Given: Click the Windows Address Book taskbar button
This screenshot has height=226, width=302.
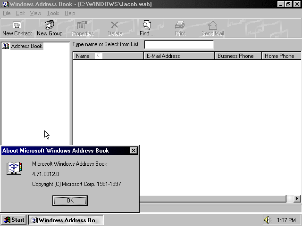Looking at the screenshot, I should [x=66, y=220].
